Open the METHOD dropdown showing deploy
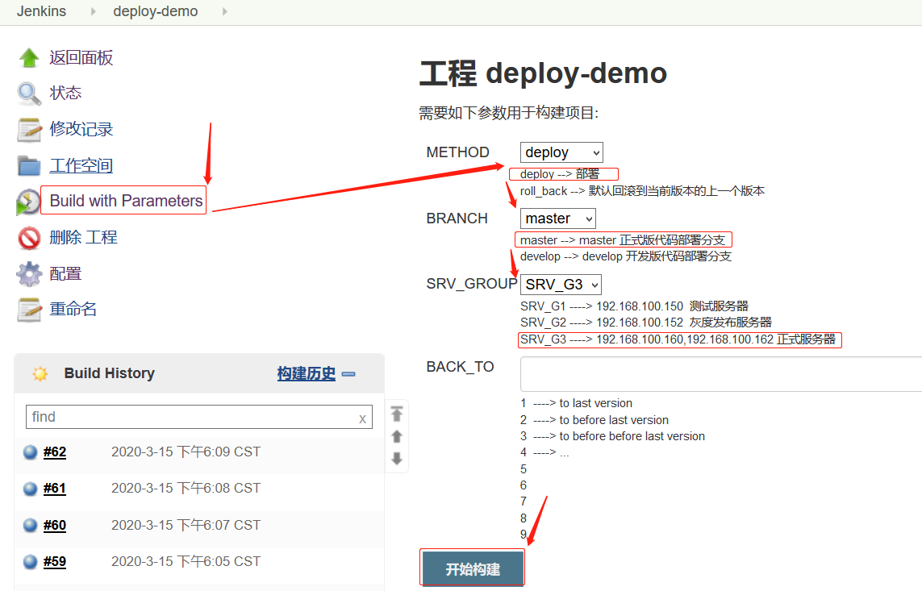The width and height of the screenshot is (922, 591). pos(561,152)
